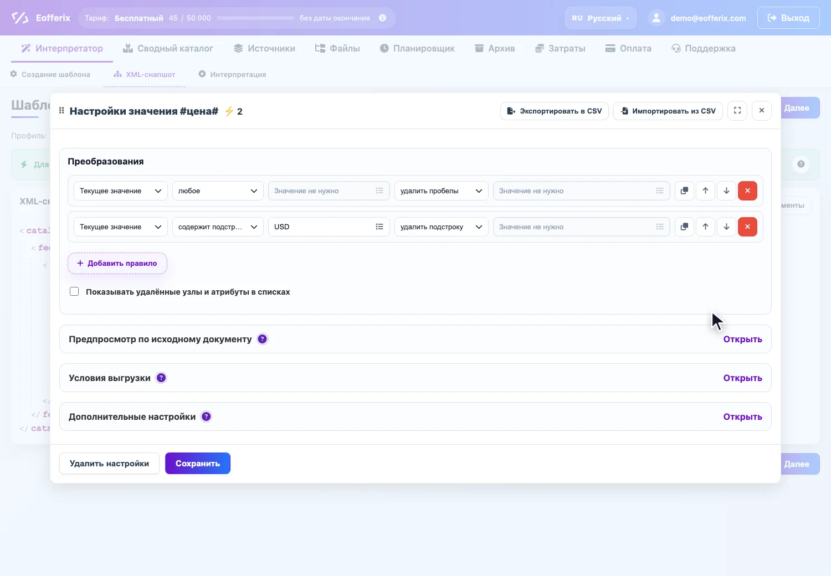Go to XML-снапшот step
This screenshot has width=831, height=576.
click(x=144, y=74)
